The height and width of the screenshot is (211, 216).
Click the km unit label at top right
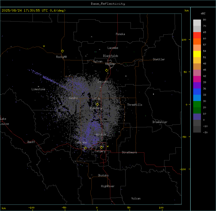pos(187,11)
